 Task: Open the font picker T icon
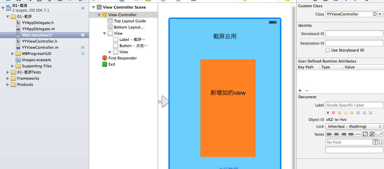[x=375, y=142]
